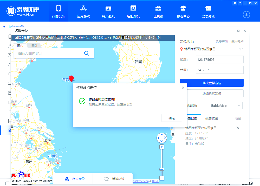
Task: Switch to the 国外 map tab
Action: (34, 46)
